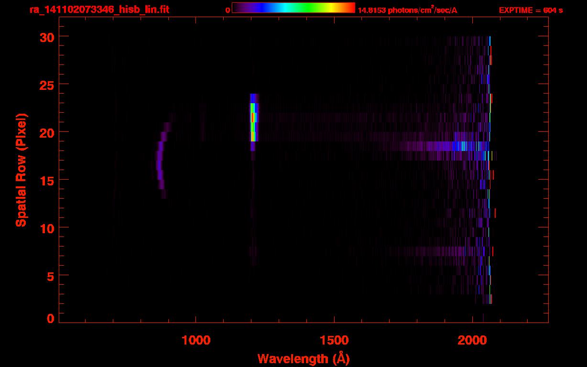This screenshot has width=587, height=367.
Task: Click the EXPTIME = 604 s text
Action: click(531, 10)
